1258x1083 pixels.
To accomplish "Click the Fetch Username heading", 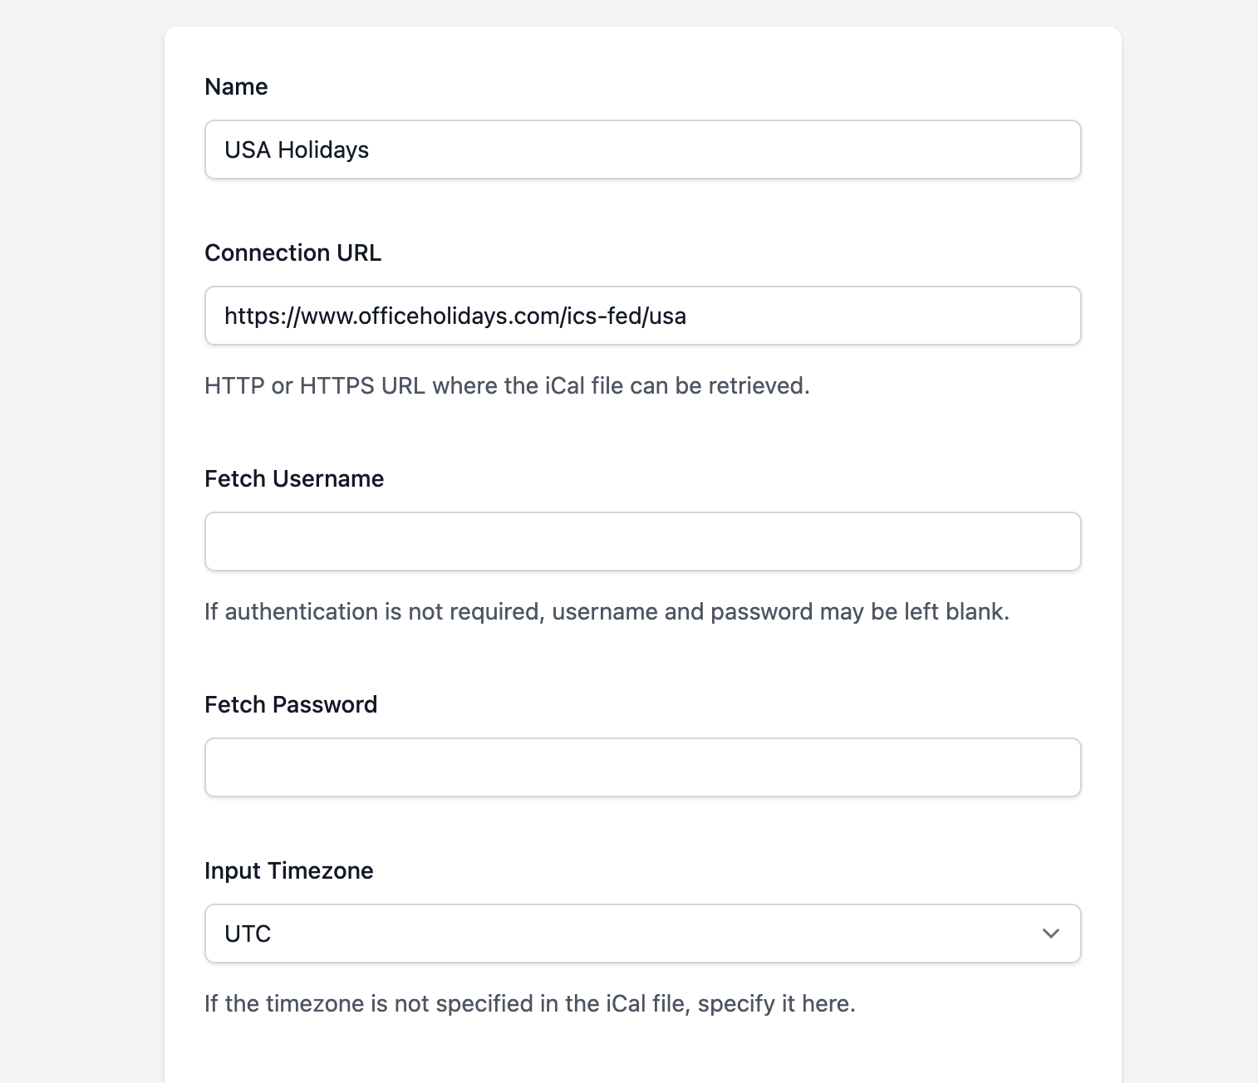I will [x=294, y=478].
